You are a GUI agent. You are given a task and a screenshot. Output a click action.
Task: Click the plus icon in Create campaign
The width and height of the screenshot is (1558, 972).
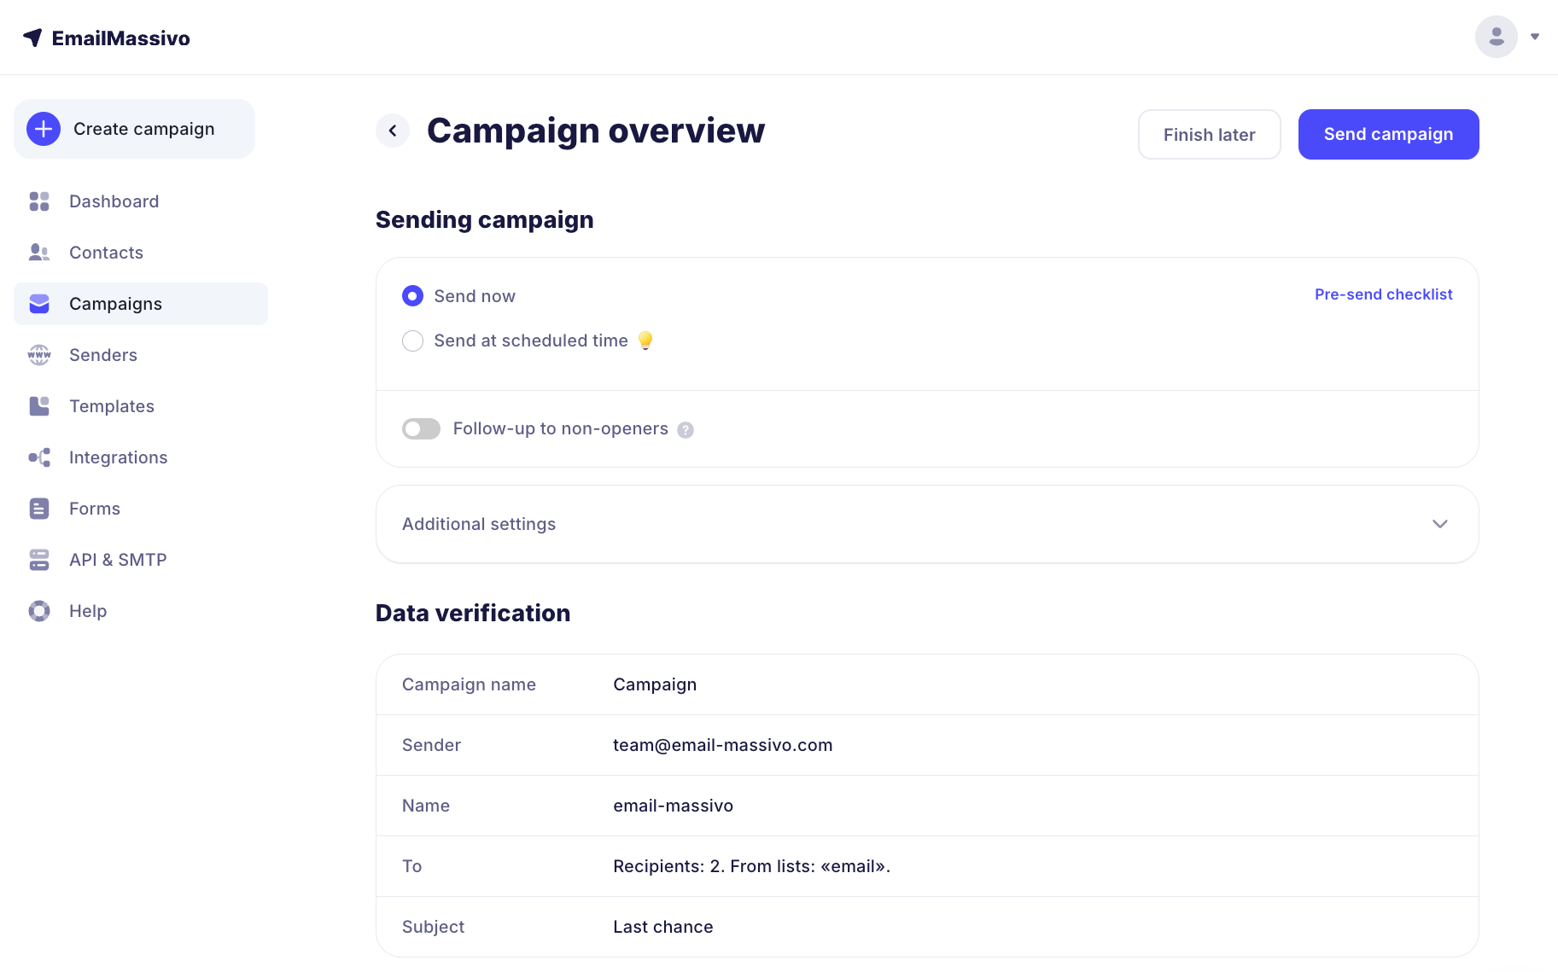click(x=44, y=129)
